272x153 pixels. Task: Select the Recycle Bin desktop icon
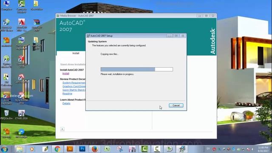(x=7, y=115)
